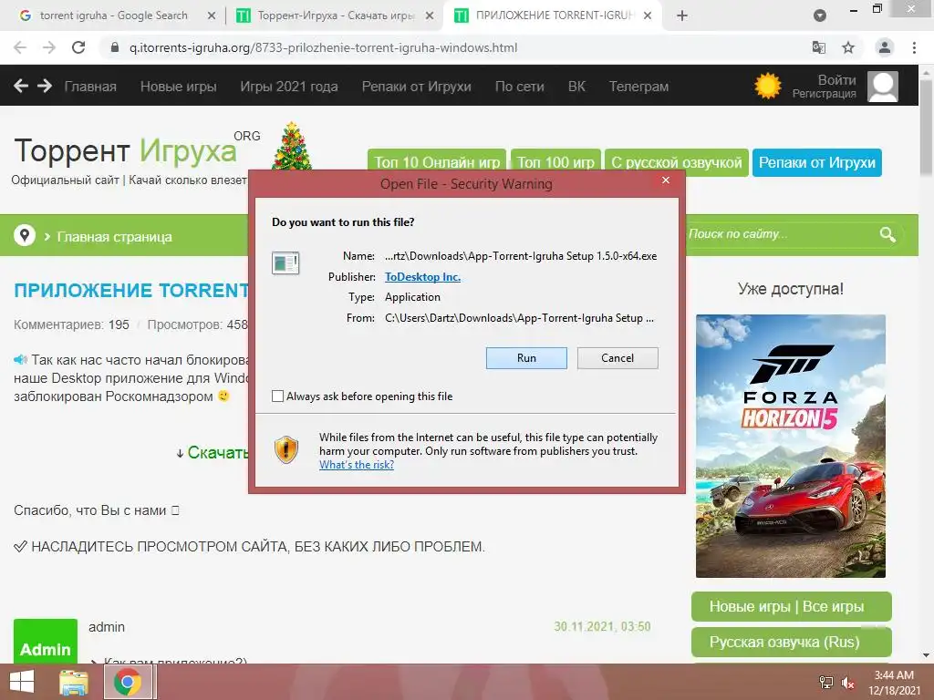Click the taskbar clock 3:44 AM
Image resolution: width=934 pixels, height=700 pixels.
tap(894, 675)
